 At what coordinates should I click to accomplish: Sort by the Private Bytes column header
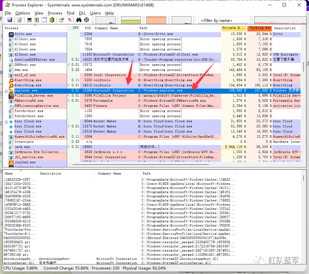click(234, 28)
